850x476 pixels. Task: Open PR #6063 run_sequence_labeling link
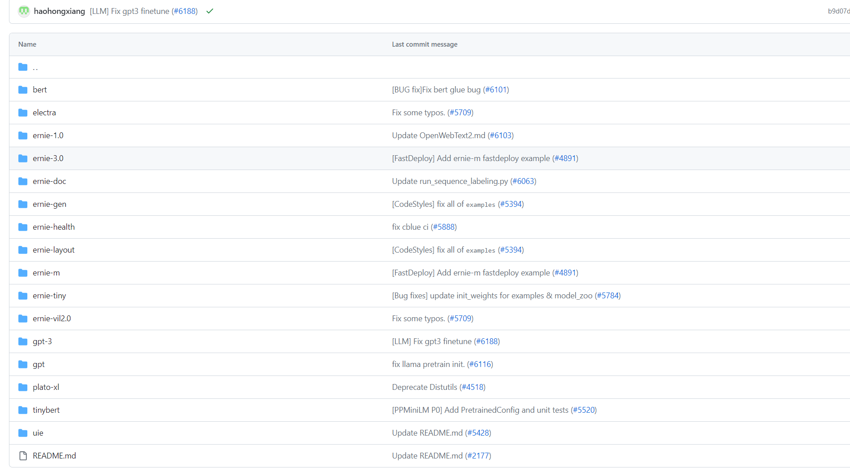click(x=523, y=181)
